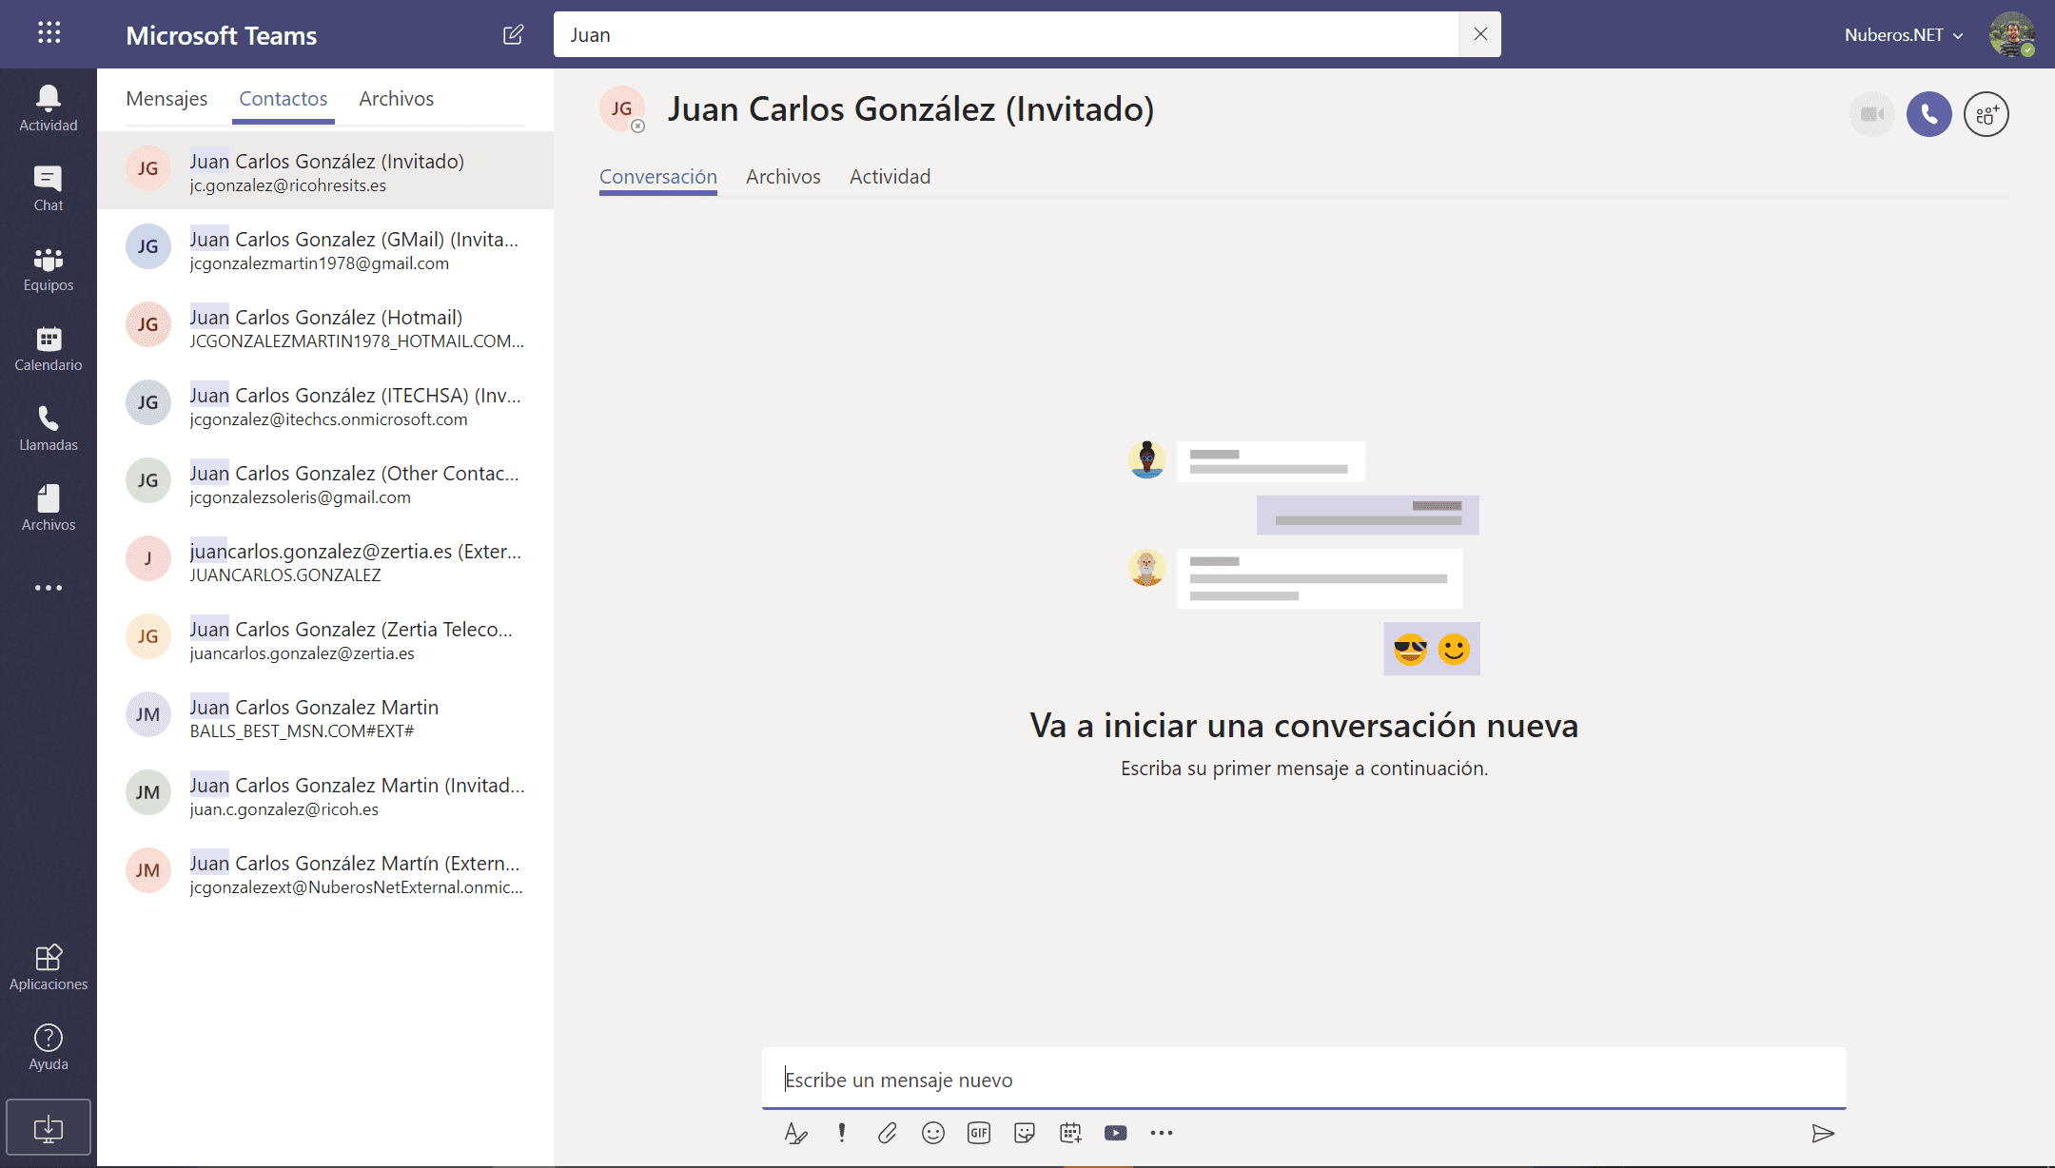Open Actividad in the sidebar
The width and height of the screenshot is (2055, 1168).
49,108
